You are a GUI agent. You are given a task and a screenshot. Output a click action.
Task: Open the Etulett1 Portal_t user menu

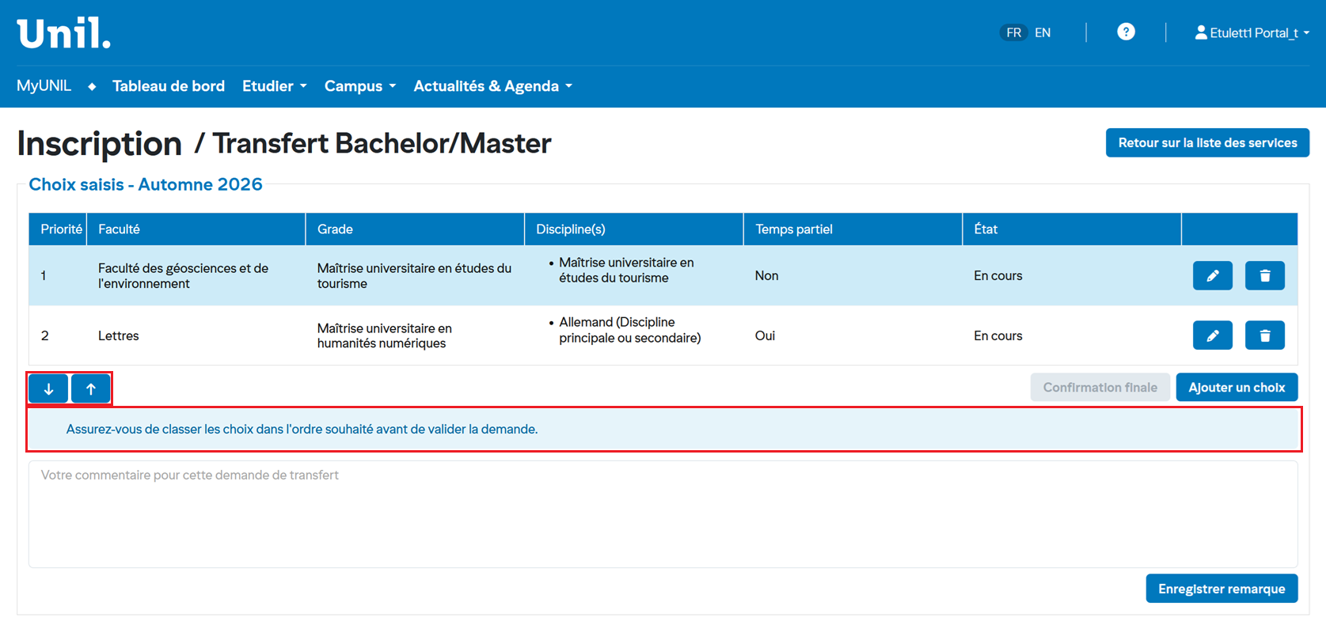pos(1252,32)
